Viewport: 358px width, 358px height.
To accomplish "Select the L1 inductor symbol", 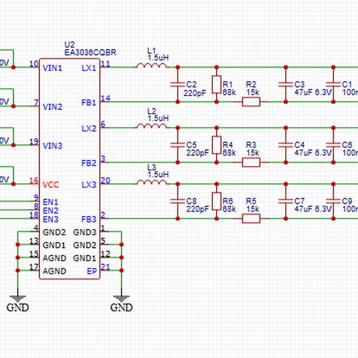I will (x=152, y=66).
